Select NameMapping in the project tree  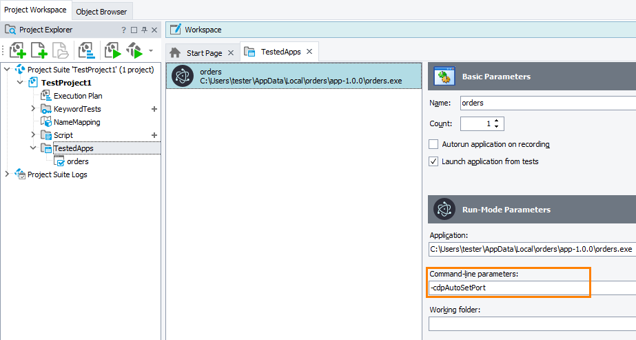[76, 122]
